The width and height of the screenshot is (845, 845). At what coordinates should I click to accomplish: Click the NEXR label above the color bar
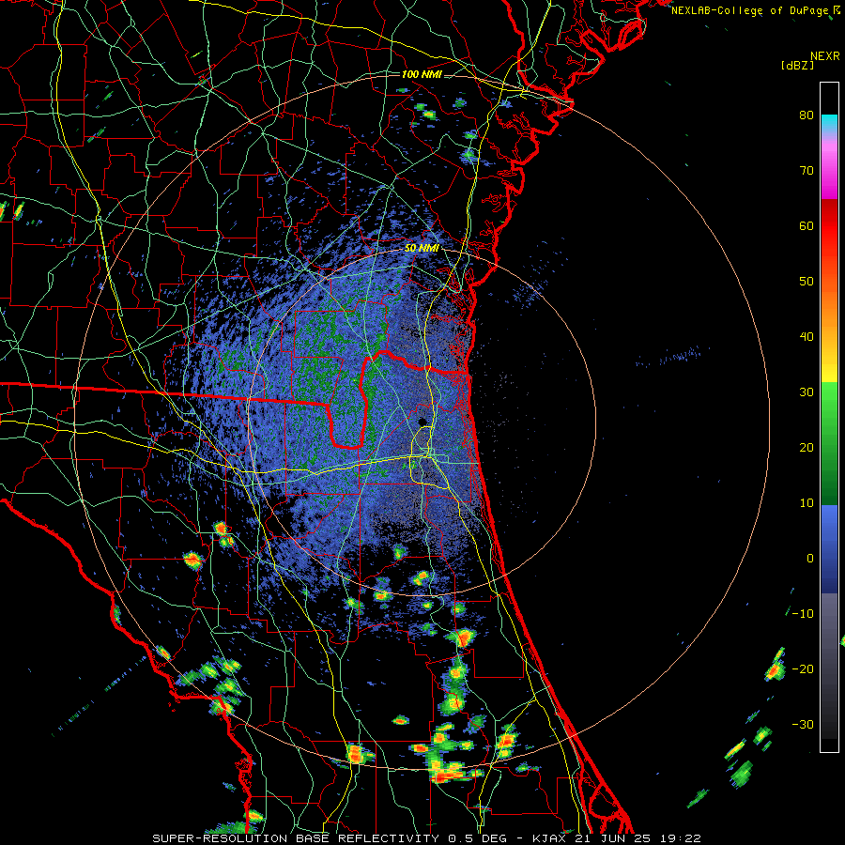click(x=824, y=56)
